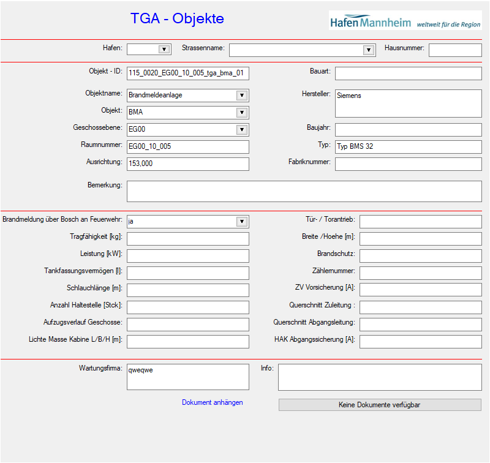
Task: Click the Typ field with Typ BMS 32
Action: (x=408, y=147)
